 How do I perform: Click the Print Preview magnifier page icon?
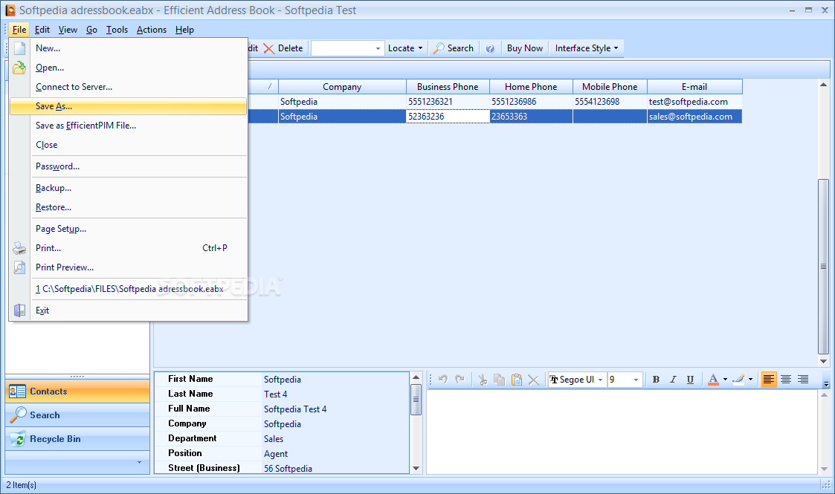pos(19,267)
